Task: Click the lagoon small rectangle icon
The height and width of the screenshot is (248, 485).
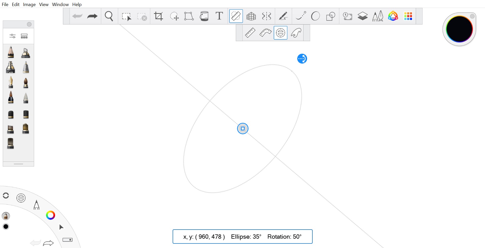Action: click(x=67, y=240)
